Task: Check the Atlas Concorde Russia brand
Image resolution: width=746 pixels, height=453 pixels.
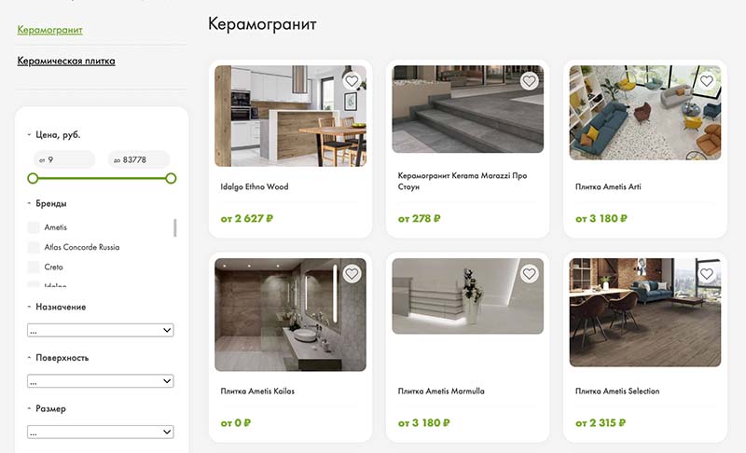Action: point(34,247)
